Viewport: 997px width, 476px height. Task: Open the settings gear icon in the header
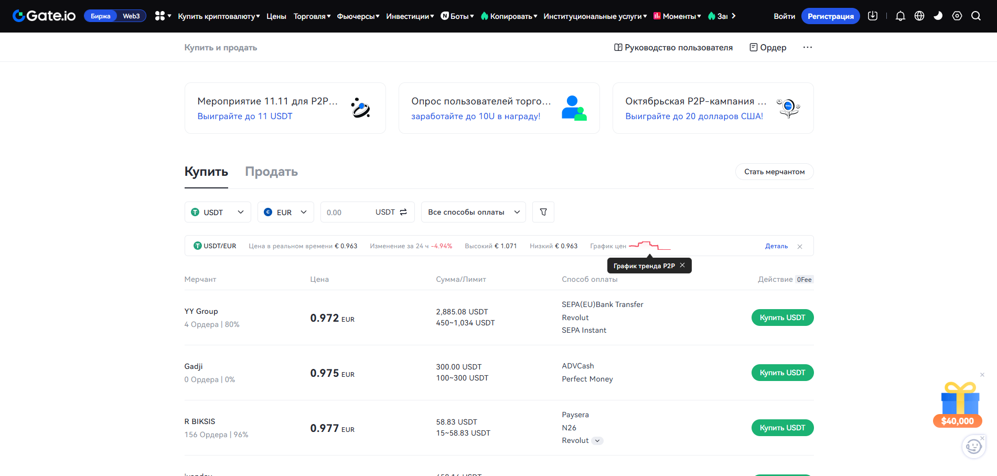pyautogui.click(x=957, y=16)
